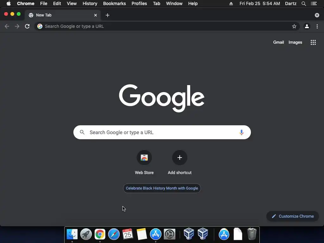Screen dimensions: 324x243
Task: Open Notes from the Dock
Action: click(x=141, y=234)
